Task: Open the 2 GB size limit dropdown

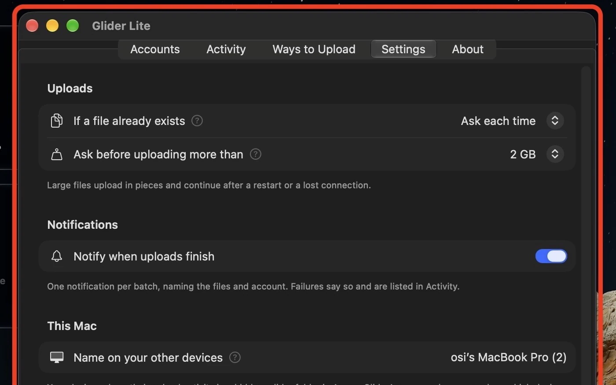Action: [x=555, y=154]
